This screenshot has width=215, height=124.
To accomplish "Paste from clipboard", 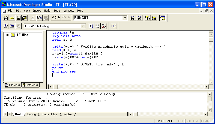I will pyautogui.click(x=46, y=18).
